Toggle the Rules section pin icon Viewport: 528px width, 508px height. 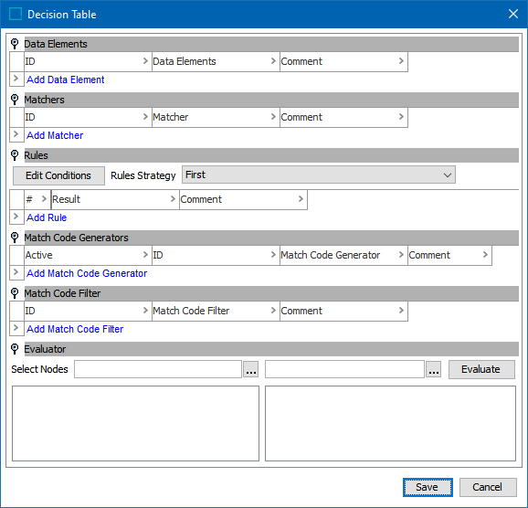tap(15, 155)
